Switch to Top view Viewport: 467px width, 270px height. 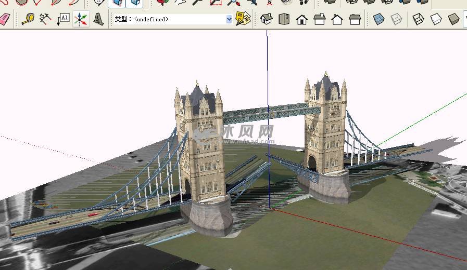[284, 20]
